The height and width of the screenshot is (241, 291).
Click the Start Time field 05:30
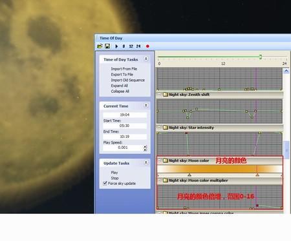pos(125,126)
